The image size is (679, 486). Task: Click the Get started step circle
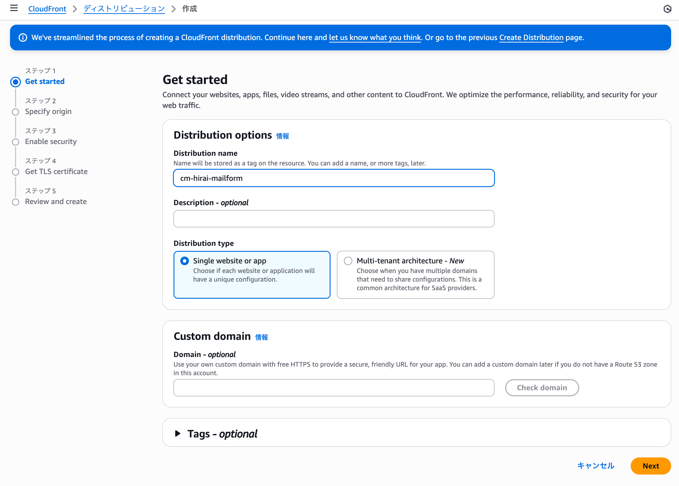point(16,82)
